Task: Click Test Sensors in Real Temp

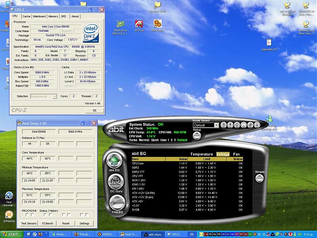Action: pos(29,223)
